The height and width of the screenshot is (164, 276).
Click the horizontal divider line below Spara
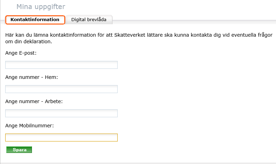(138, 163)
